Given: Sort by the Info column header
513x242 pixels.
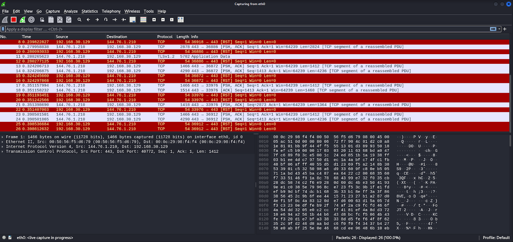Looking at the screenshot, I should [x=349, y=37].
